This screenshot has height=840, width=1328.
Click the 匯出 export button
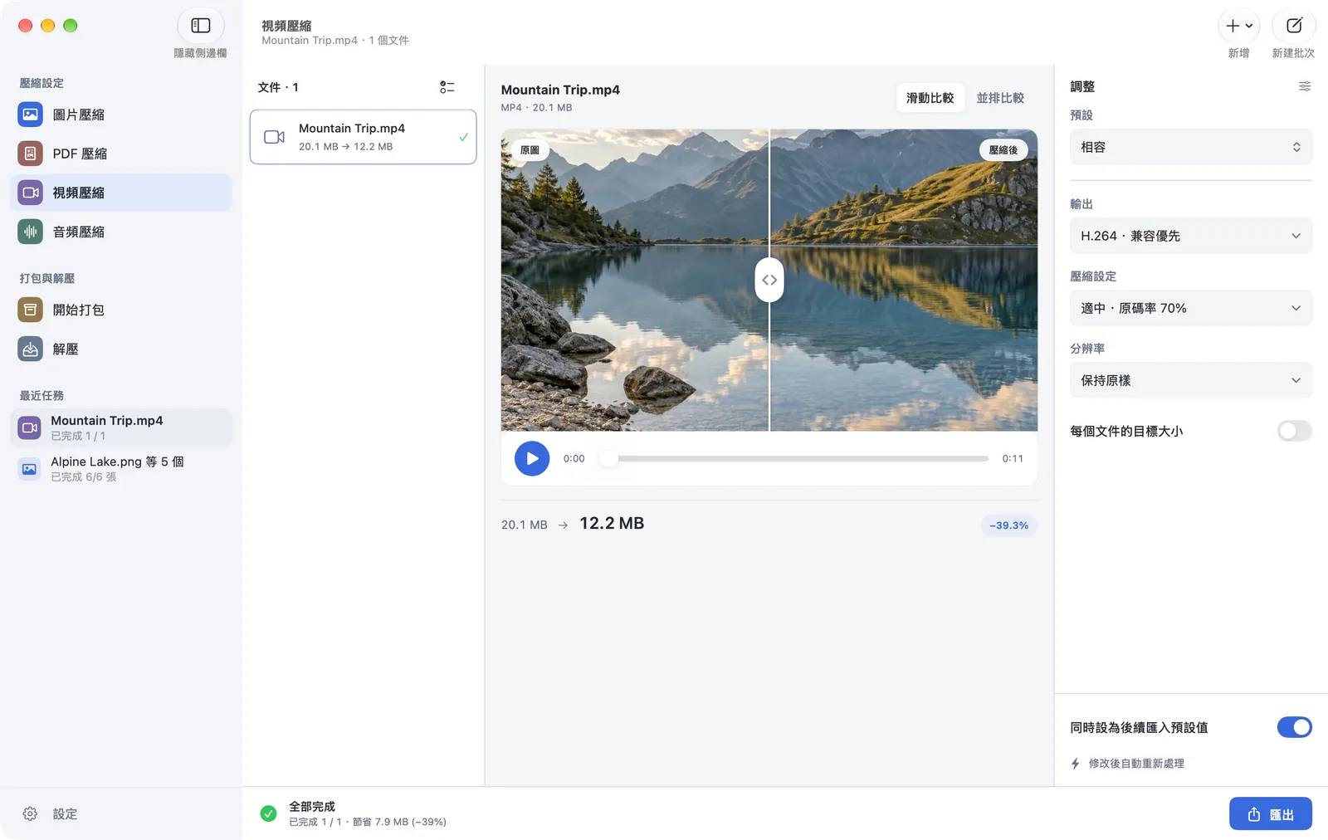[1271, 814]
